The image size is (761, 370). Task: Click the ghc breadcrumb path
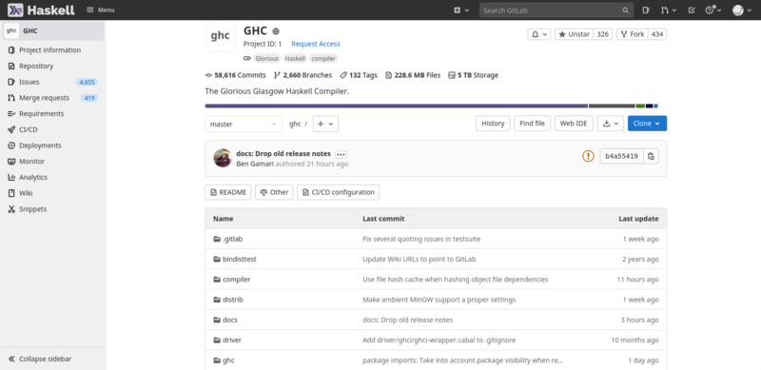(295, 124)
